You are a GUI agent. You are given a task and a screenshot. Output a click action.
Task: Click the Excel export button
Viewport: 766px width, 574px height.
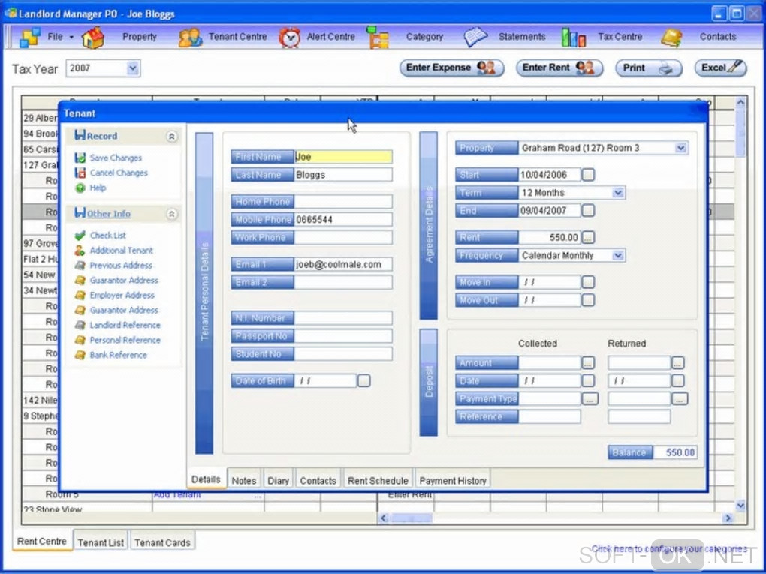[721, 68]
